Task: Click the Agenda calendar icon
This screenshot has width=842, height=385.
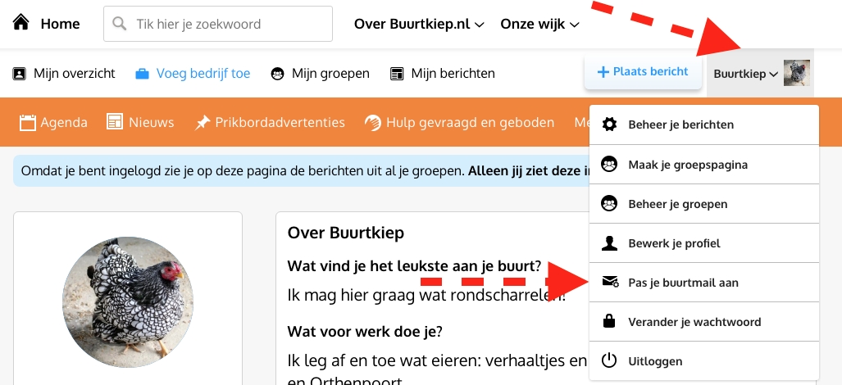Action: 28,123
